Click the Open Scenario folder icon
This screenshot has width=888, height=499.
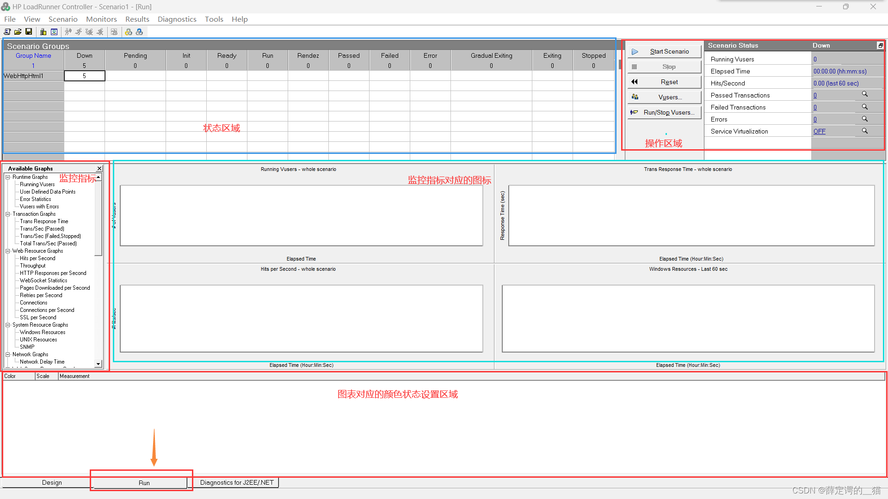pyautogui.click(x=18, y=32)
